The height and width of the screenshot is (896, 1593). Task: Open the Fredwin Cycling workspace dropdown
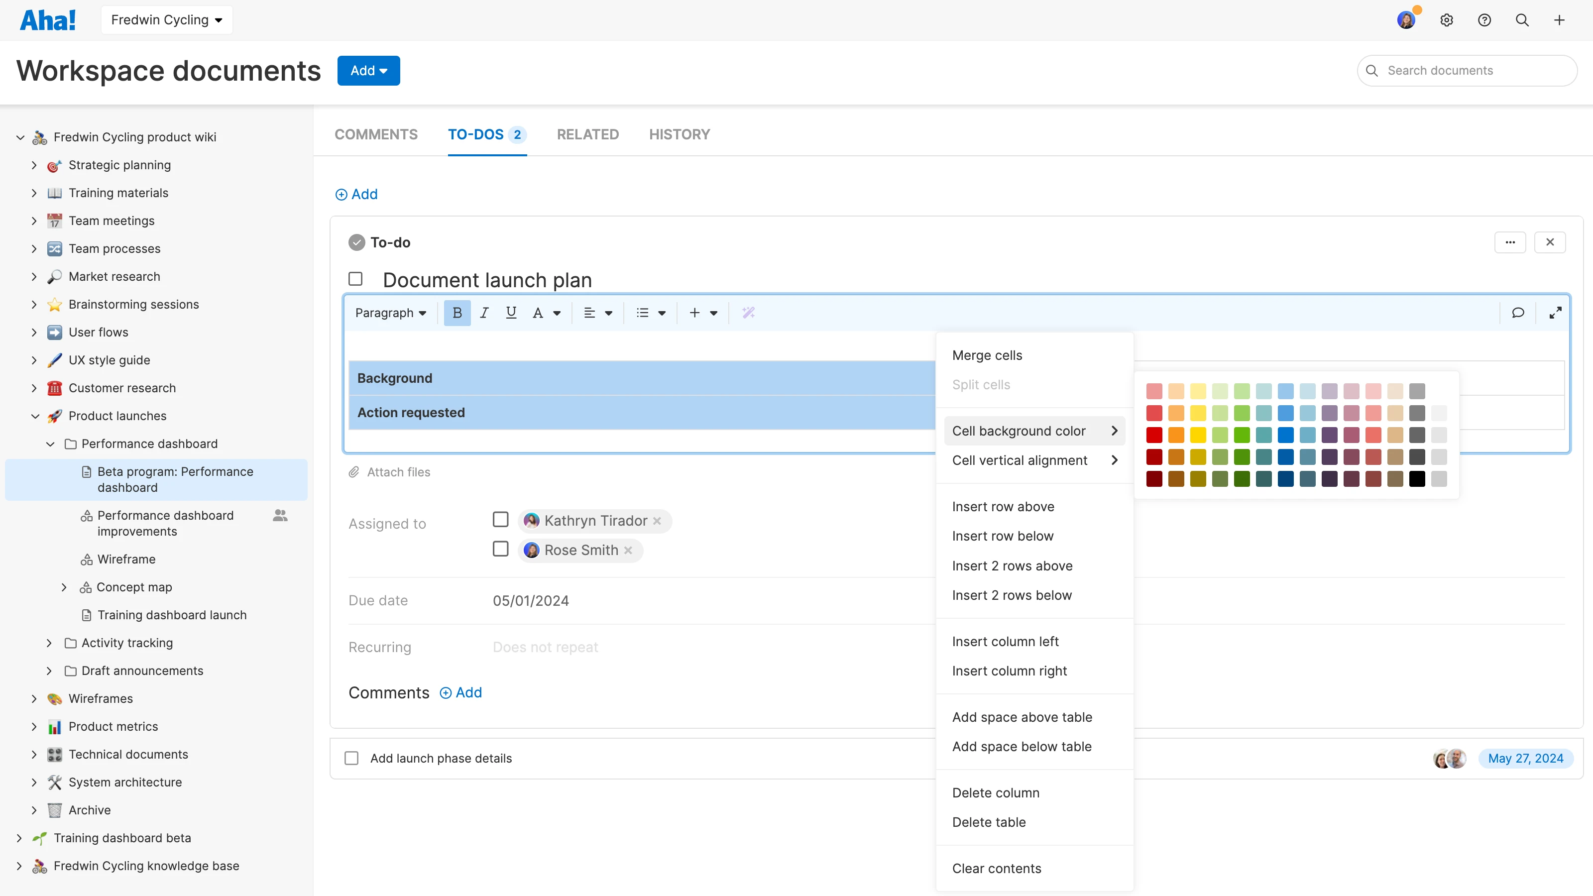[x=166, y=20]
